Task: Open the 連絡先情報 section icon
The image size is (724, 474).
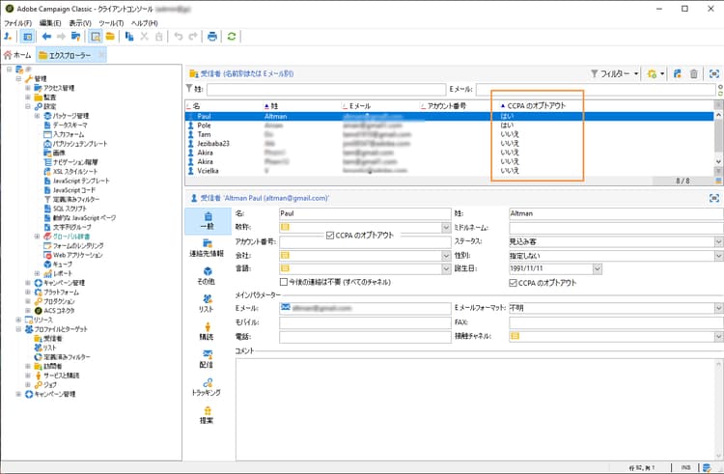Action: click(207, 248)
